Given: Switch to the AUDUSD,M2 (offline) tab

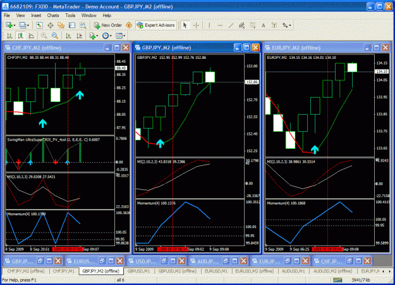Looking at the screenshot, I should [332, 271].
